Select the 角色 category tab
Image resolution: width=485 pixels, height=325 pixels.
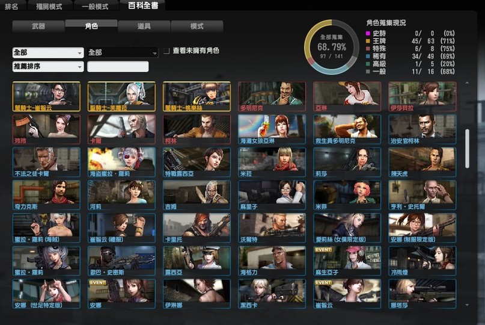click(x=91, y=26)
